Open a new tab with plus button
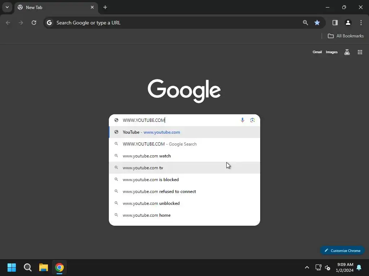 105,7
